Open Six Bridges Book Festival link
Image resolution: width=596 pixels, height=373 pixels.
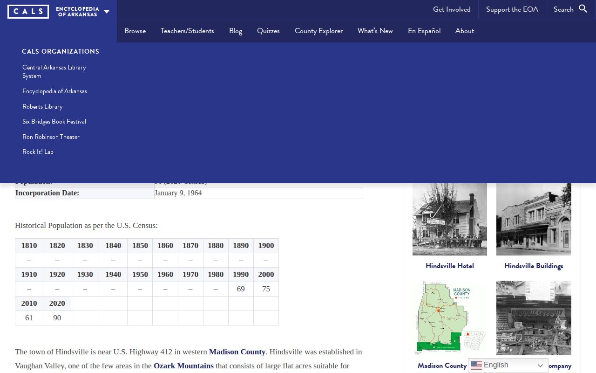pyautogui.click(x=54, y=121)
